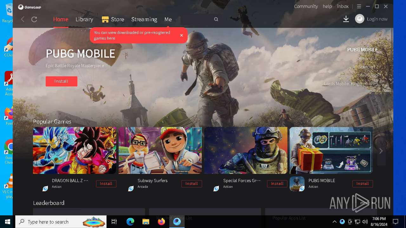Click the Leaderboard heading
This screenshot has height=228, width=406.
(49, 203)
